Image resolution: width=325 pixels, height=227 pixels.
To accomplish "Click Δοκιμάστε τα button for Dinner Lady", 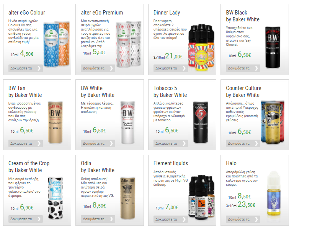I will (171, 68).
